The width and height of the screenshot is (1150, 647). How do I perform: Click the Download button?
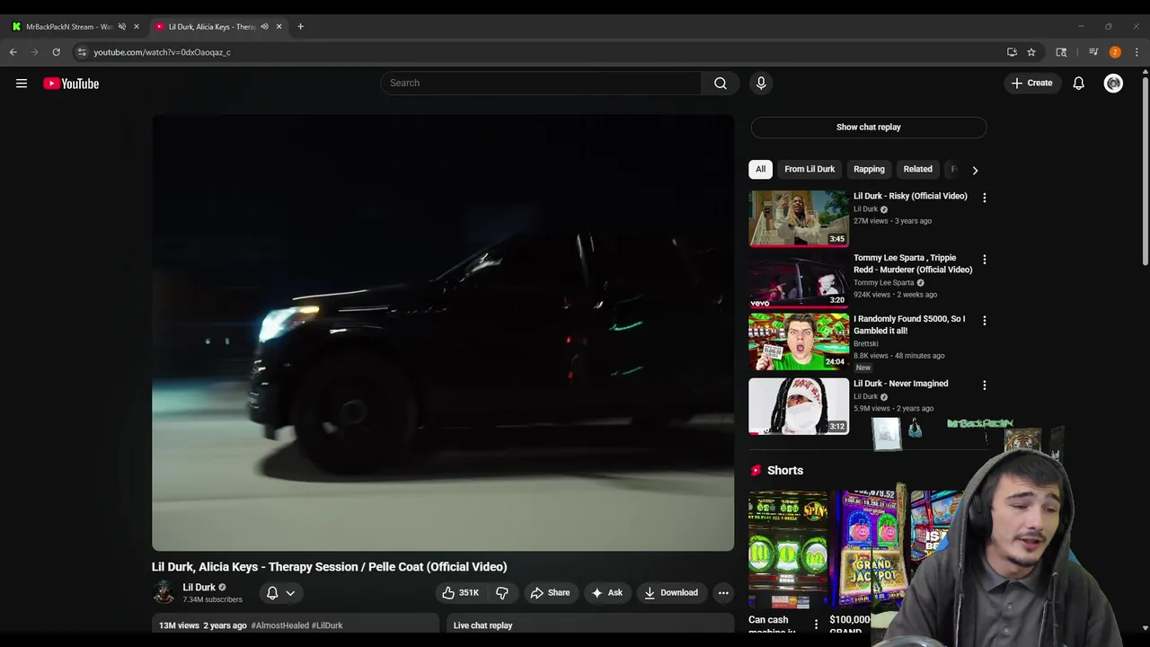(671, 593)
